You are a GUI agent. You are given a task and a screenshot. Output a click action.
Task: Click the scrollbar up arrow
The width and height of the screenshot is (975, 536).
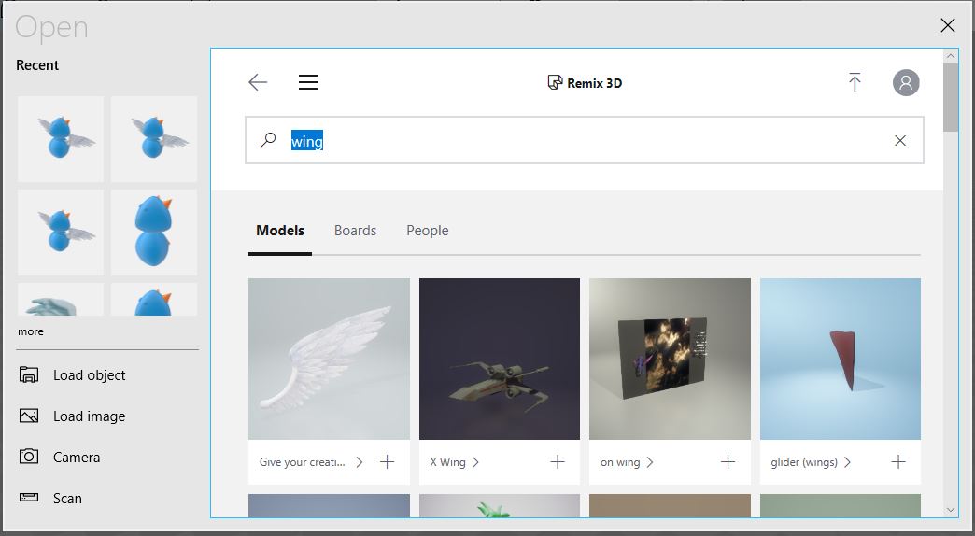click(950, 56)
